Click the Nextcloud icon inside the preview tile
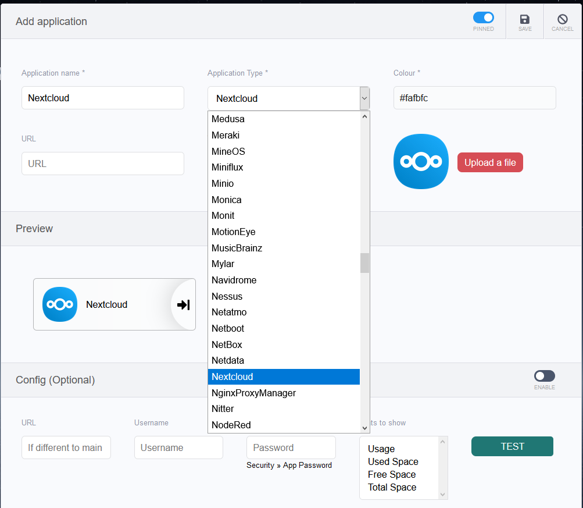 click(x=59, y=304)
